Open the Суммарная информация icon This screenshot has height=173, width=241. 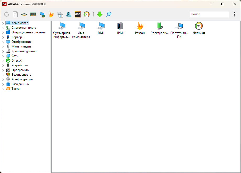(61, 30)
